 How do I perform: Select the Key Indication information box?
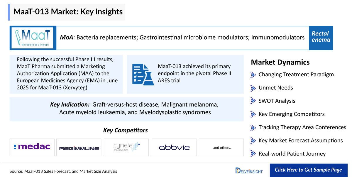pos(127,109)
